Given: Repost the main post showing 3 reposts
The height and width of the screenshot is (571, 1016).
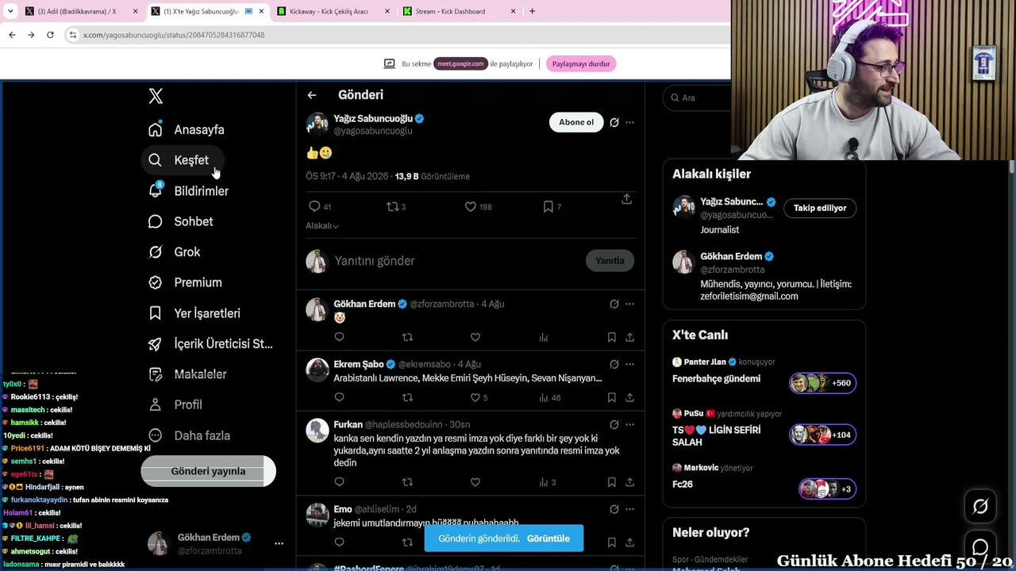Looking at the screenshot, I should pyautogui.click(x=393, y=206).
